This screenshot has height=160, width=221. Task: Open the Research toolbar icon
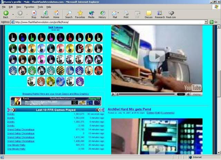pos(160,14)
